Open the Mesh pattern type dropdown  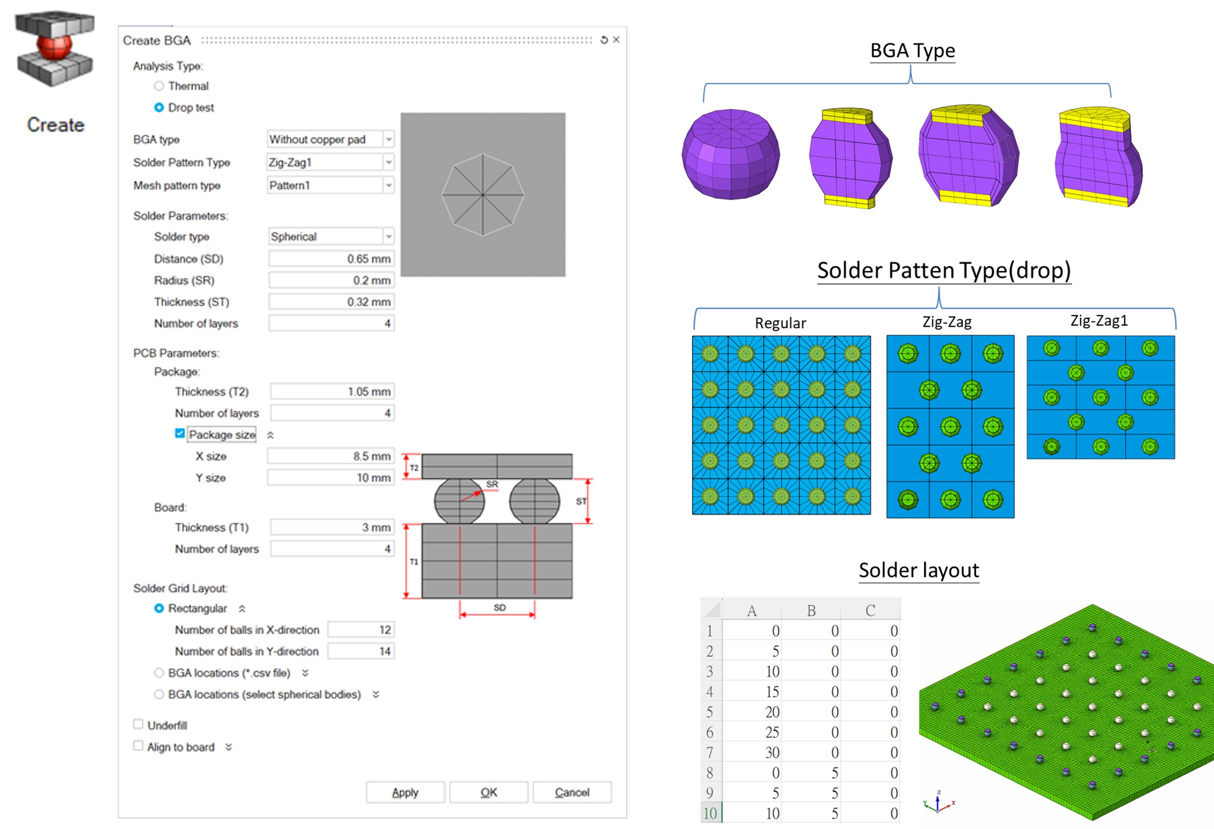(x=388, y=185)
